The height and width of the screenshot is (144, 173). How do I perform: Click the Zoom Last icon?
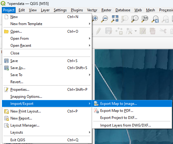click(155, 19)
